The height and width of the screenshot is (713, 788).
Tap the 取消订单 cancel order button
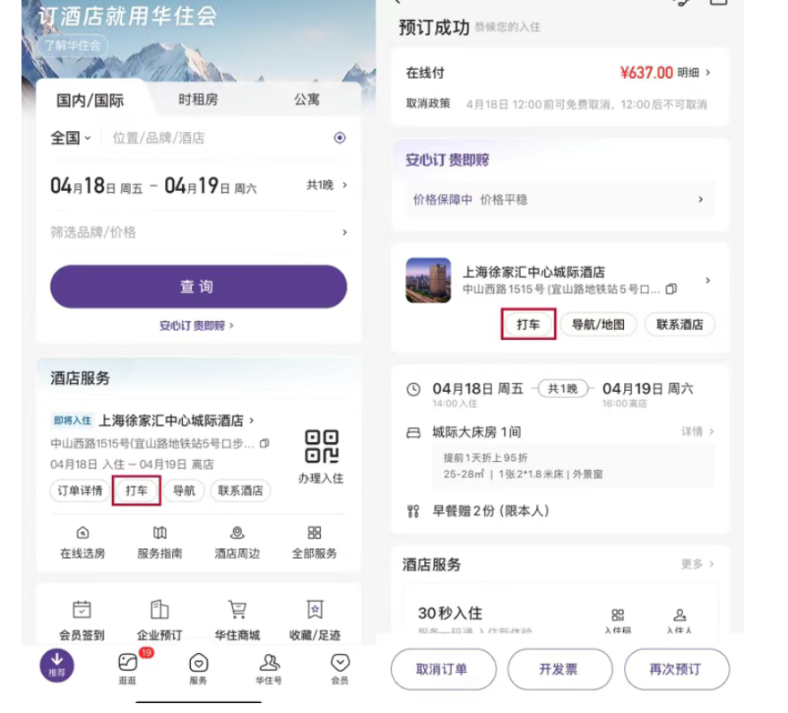[442, 669]
